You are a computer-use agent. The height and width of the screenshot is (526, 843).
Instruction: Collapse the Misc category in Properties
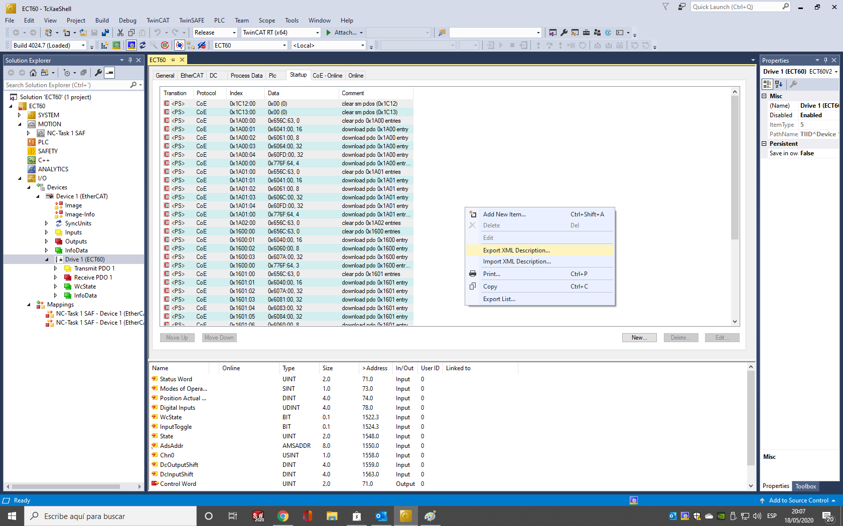click(x=764, y=96)
